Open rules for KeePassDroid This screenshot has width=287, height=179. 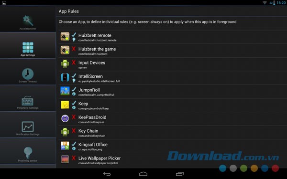pos(173,119)
